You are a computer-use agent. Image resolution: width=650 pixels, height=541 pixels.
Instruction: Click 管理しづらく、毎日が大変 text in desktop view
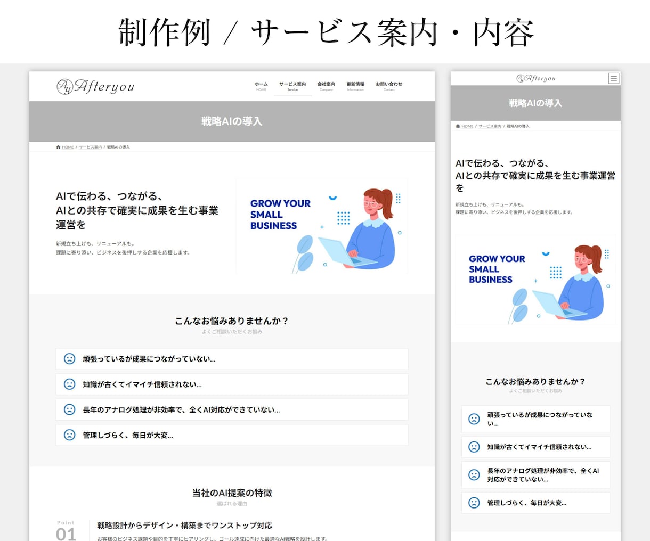click(127, 435)
